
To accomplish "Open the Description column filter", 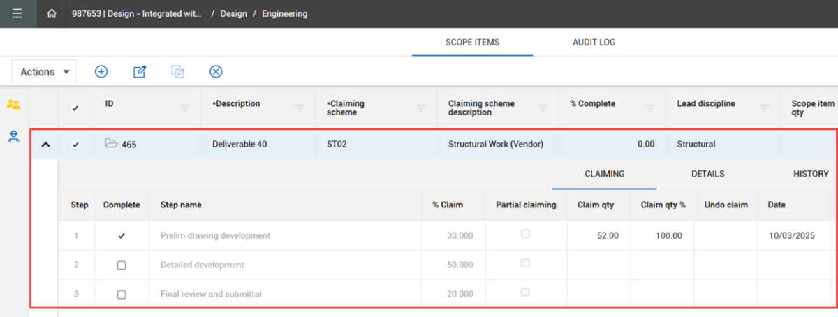I will [x=300, y=108].
